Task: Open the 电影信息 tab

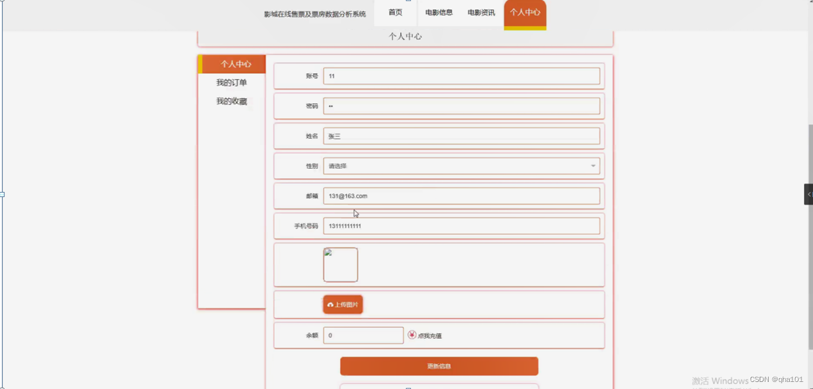Action: click(x=438, y=12)
